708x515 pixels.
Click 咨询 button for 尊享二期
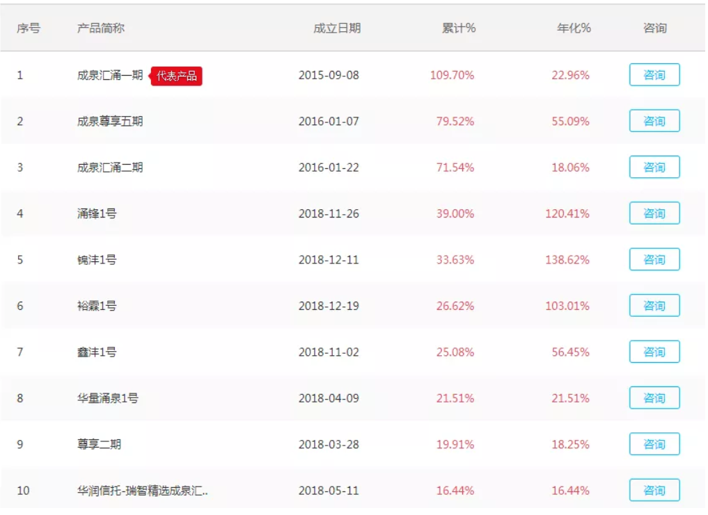click(654, 444)
